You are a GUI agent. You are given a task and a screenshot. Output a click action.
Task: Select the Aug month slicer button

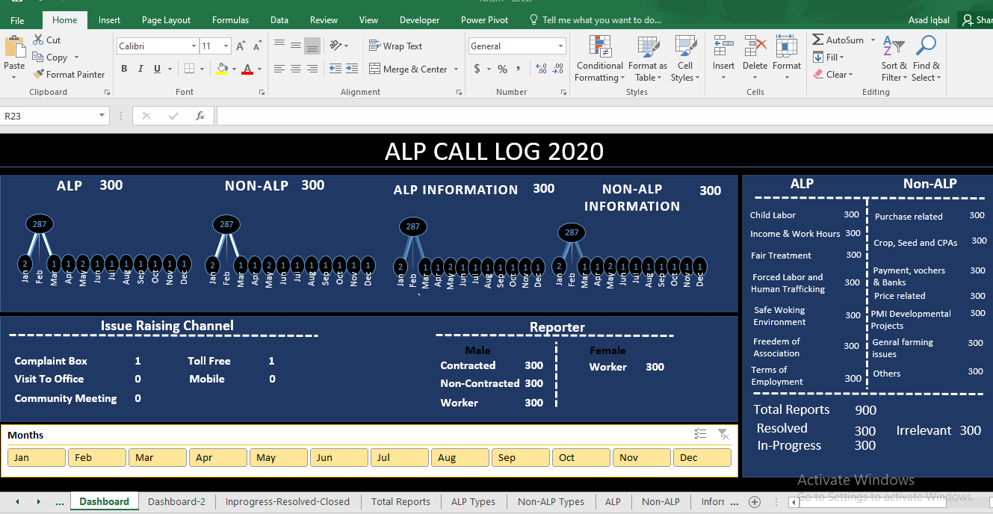click(460, 457)
